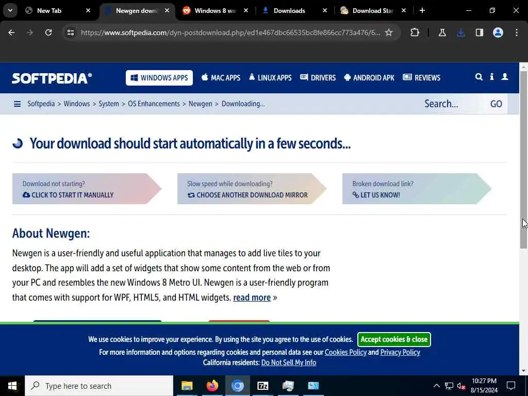The image size is (528, 396).
Task: Switch to the Download Star tab
Action: coord(373,10)
